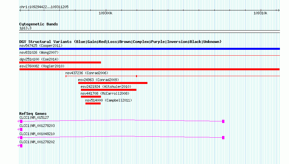
Task: Open the esv2421924 (Altshuler2010) label
Action: click(106, 87)
